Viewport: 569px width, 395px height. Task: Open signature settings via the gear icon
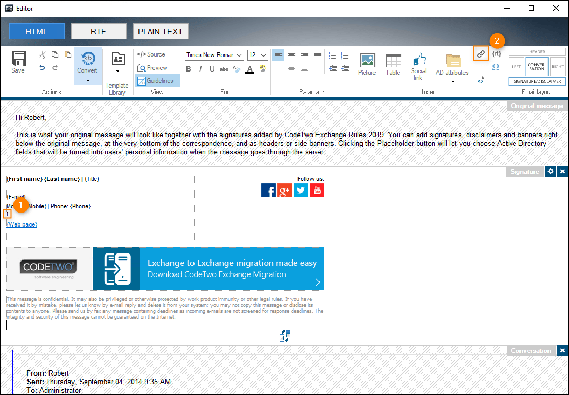pyautogui.click(x=551, y=171)
